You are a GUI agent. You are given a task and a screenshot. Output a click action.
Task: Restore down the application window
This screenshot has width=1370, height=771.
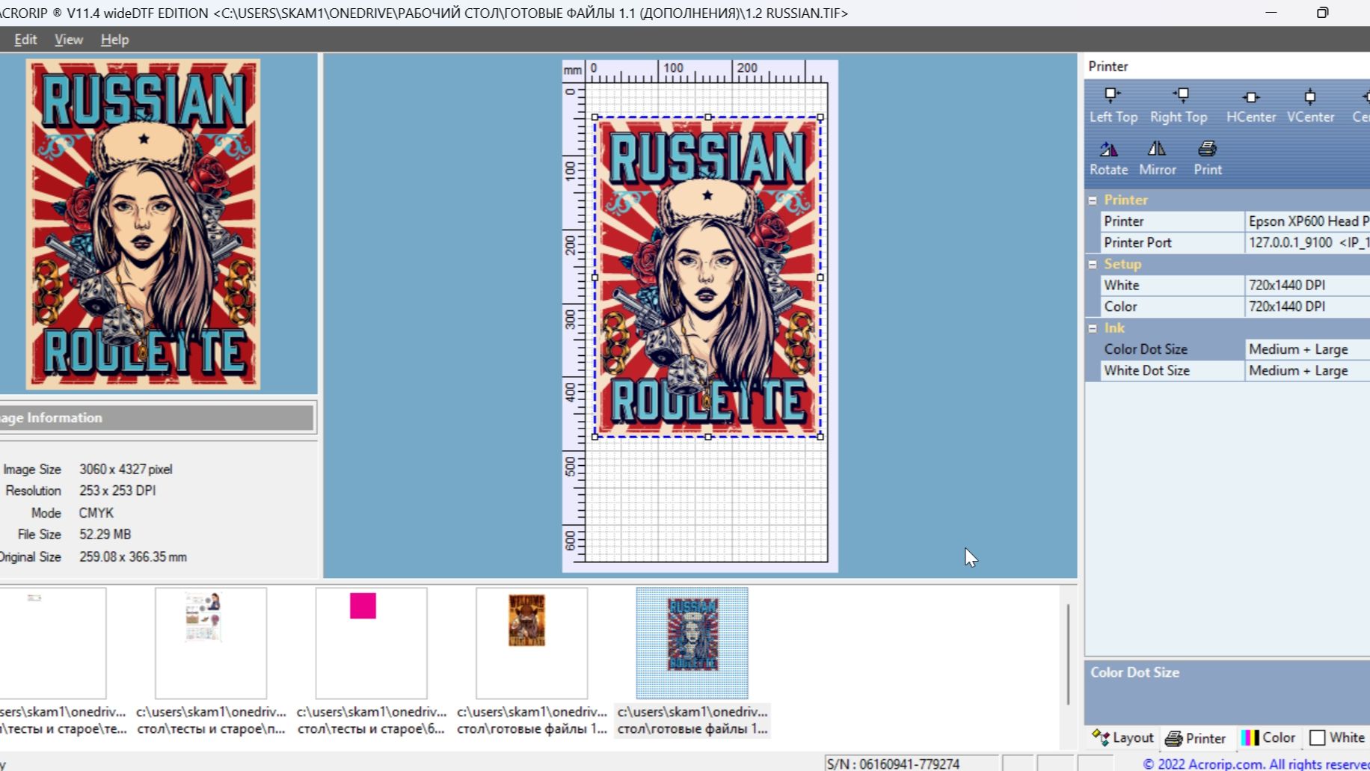click(x=1322, y=13)
